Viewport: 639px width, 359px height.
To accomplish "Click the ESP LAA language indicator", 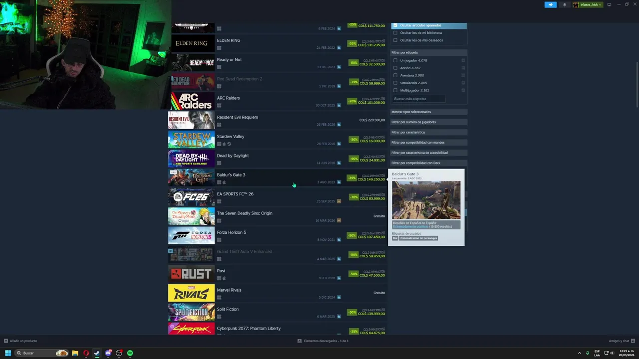I will pyautogui.click(x=597, y=353).
